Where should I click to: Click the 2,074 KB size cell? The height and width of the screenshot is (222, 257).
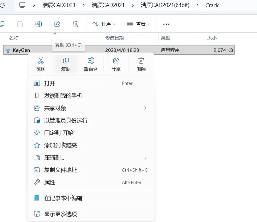(x=223, y=50)
